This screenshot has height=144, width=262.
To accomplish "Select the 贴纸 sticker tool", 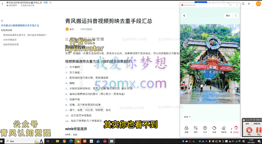I will pos(214,130).
